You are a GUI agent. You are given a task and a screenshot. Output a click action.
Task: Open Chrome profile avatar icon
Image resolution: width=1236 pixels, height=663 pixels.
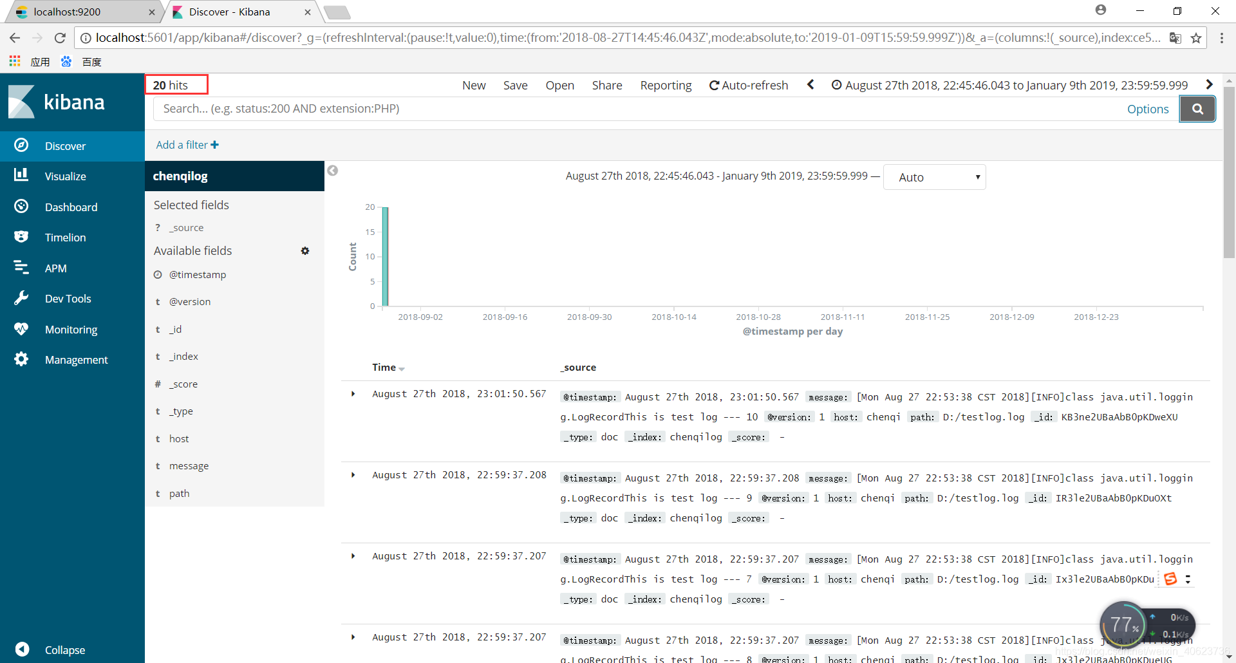[x=1101, y=10]
